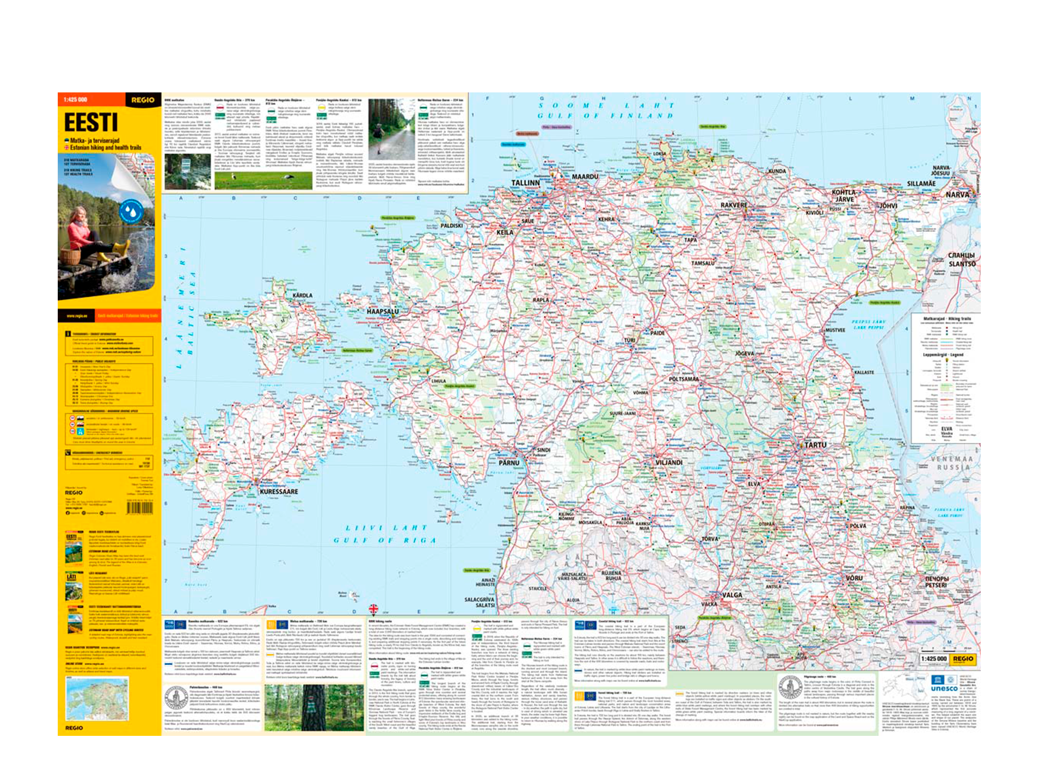Click the TAMSALU label

(703, 263)
